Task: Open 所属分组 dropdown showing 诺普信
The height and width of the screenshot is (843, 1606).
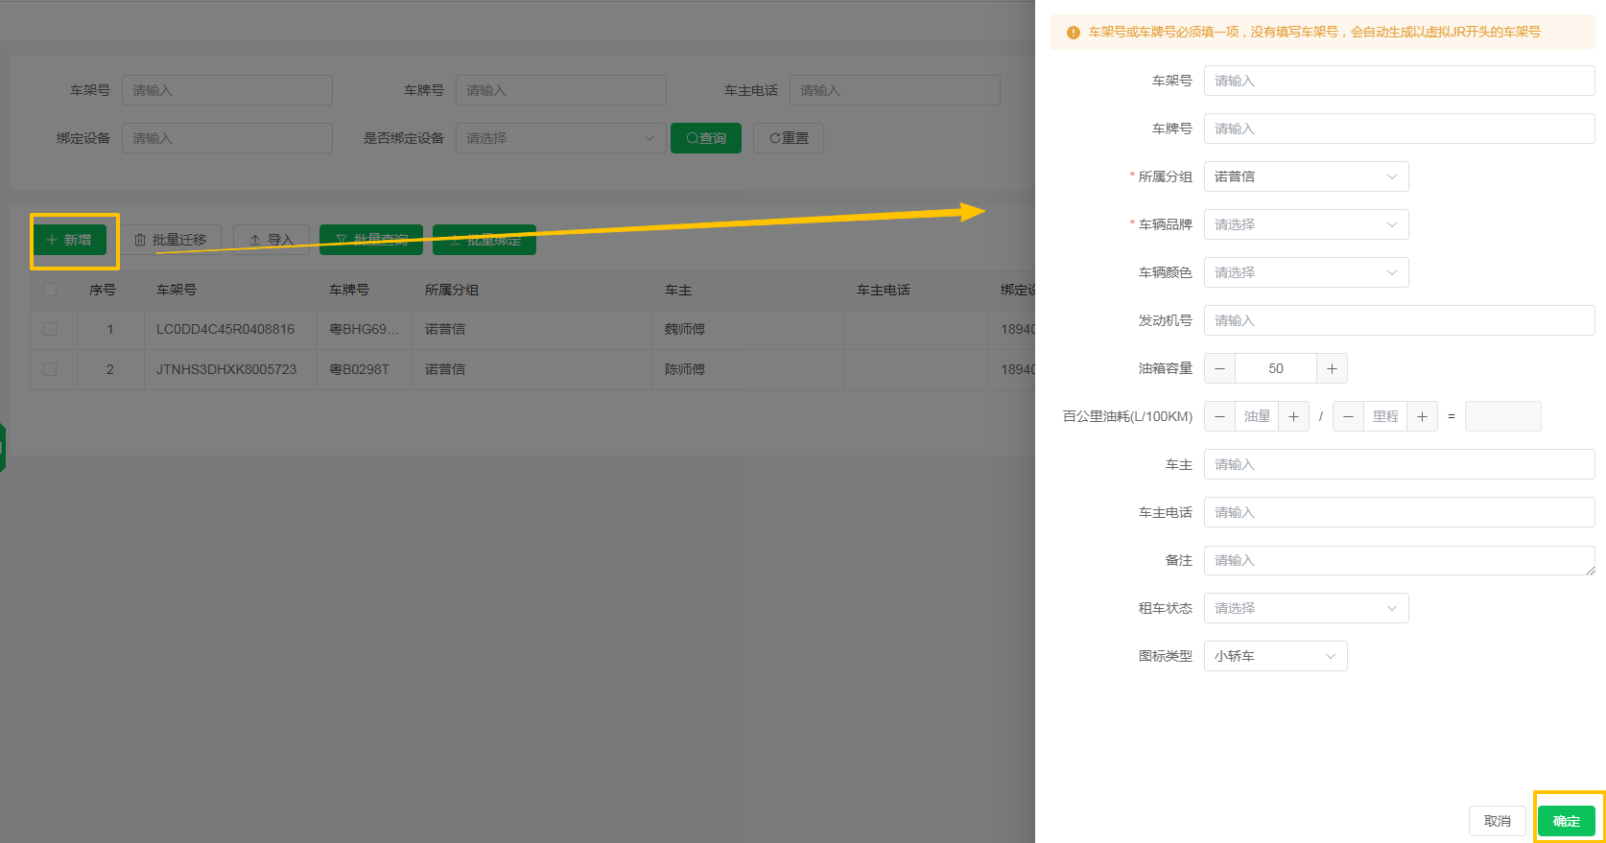Action: pyautogui.click(x=1306, y=176)
